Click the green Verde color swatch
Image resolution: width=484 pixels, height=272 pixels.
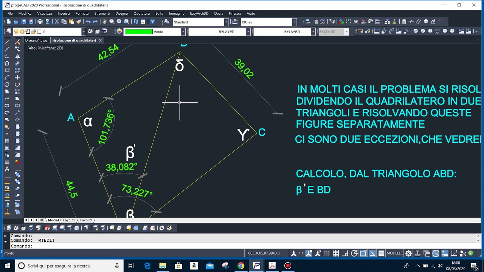tap(139, 32)
